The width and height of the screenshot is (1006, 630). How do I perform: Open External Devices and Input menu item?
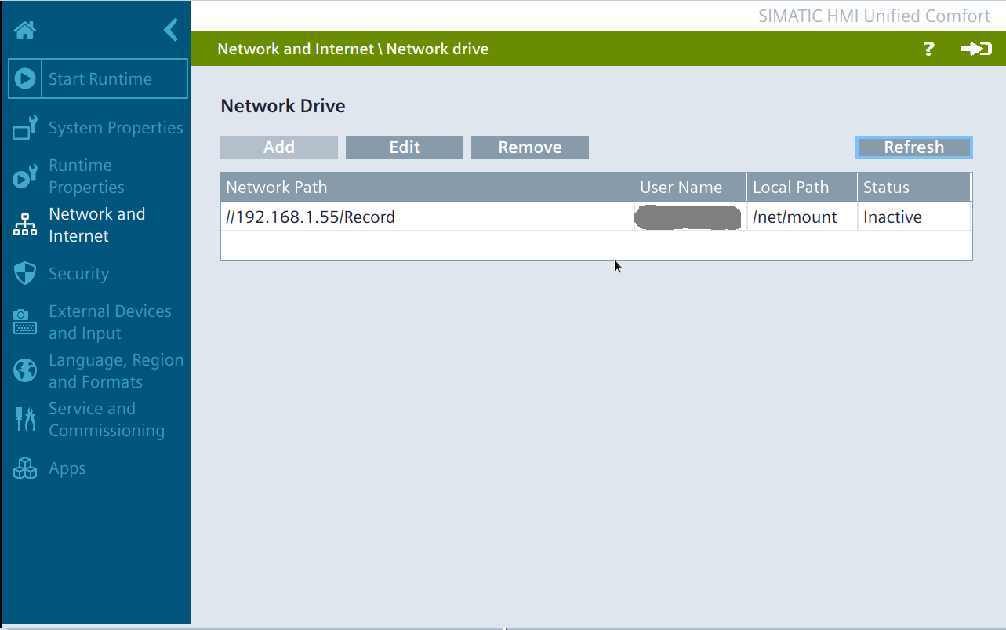[x=110, y=322]
